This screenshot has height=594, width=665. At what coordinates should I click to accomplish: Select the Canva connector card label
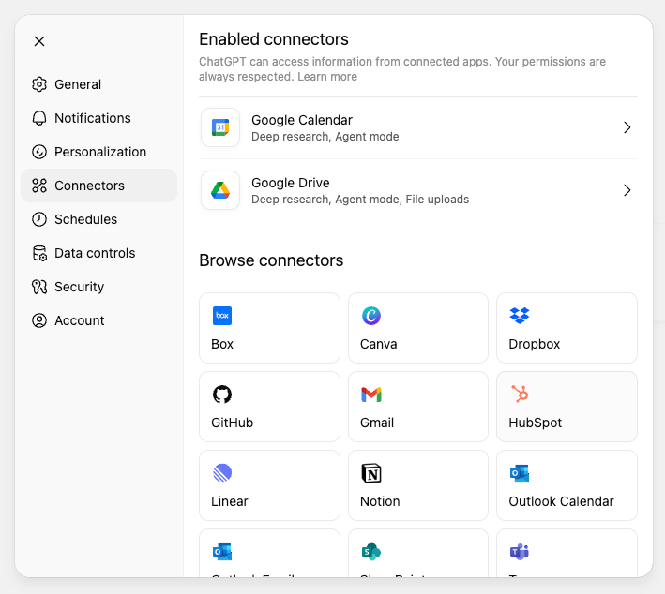coord(378,344)
